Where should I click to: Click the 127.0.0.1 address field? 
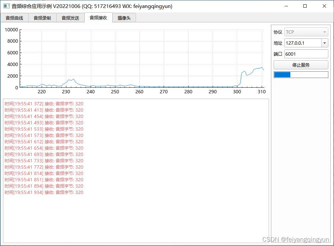[x=303, y=43]
